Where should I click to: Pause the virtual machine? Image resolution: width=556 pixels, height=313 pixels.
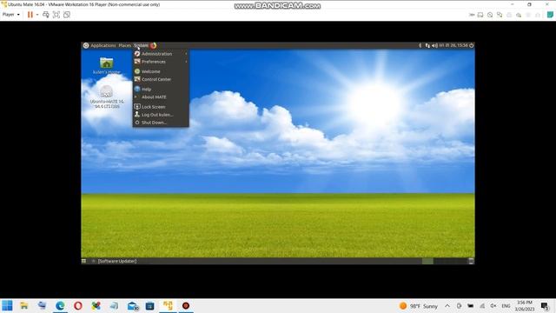tap(30, 15)
